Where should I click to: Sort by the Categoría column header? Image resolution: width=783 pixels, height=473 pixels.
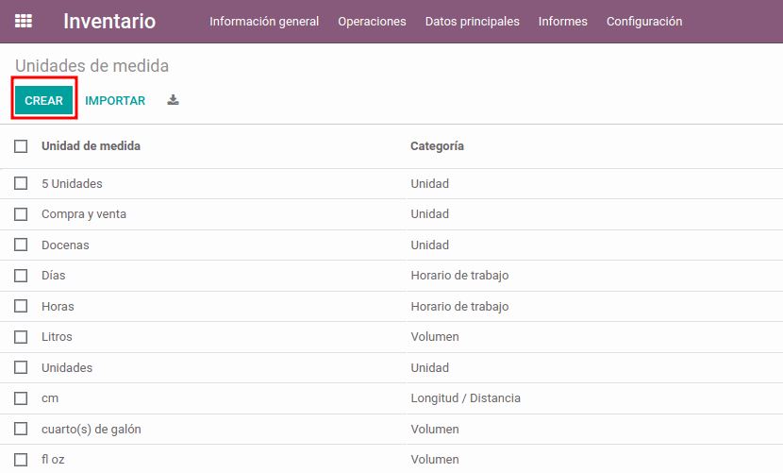437,146
